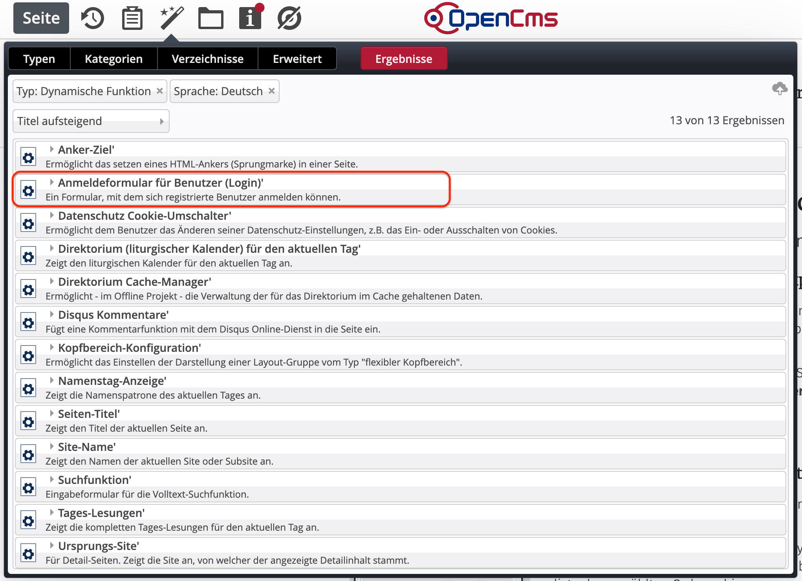Click the cloud upload icon
The image size is (802, 581).
tap(780, 89)
